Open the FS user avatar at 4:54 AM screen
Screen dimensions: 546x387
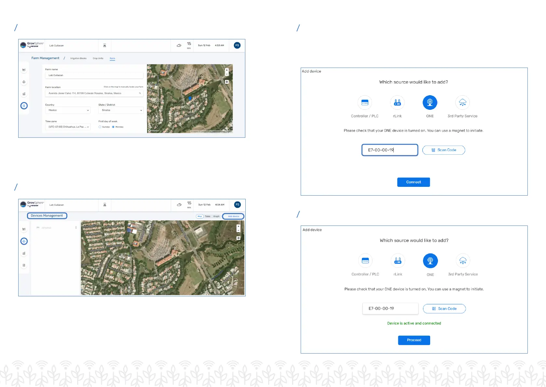[x=238, y=205]
